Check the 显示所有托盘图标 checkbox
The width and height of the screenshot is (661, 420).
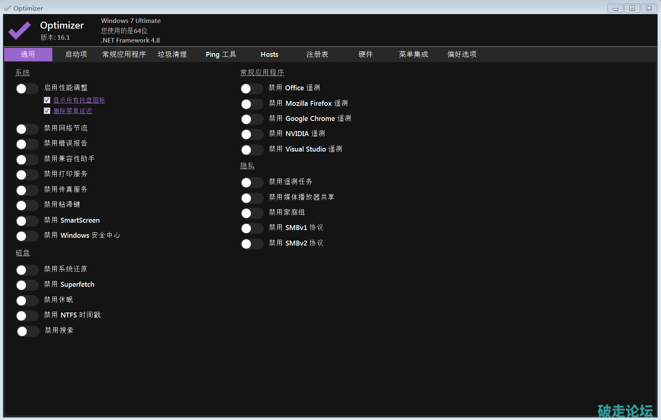(47, 100)
